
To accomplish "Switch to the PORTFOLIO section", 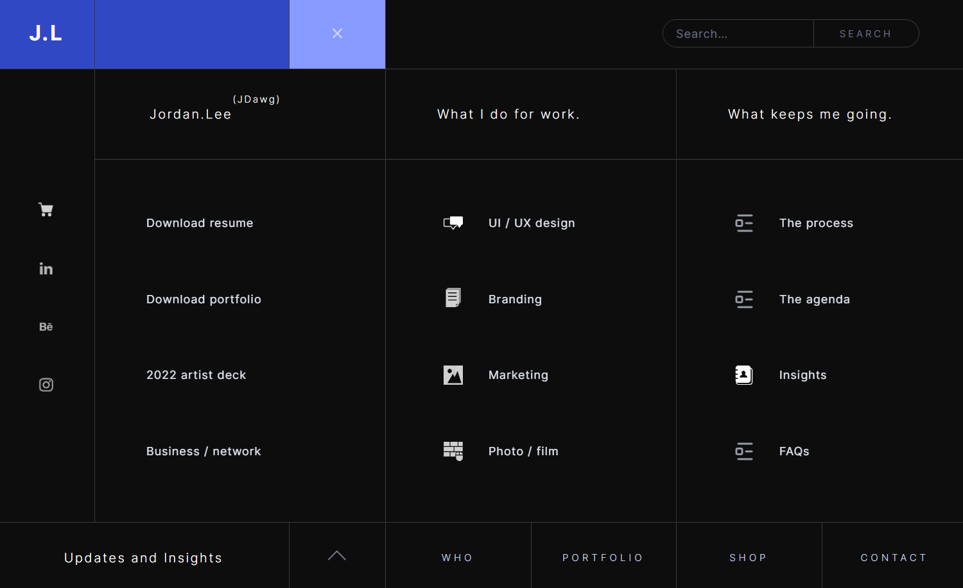I will click(603, 557).
